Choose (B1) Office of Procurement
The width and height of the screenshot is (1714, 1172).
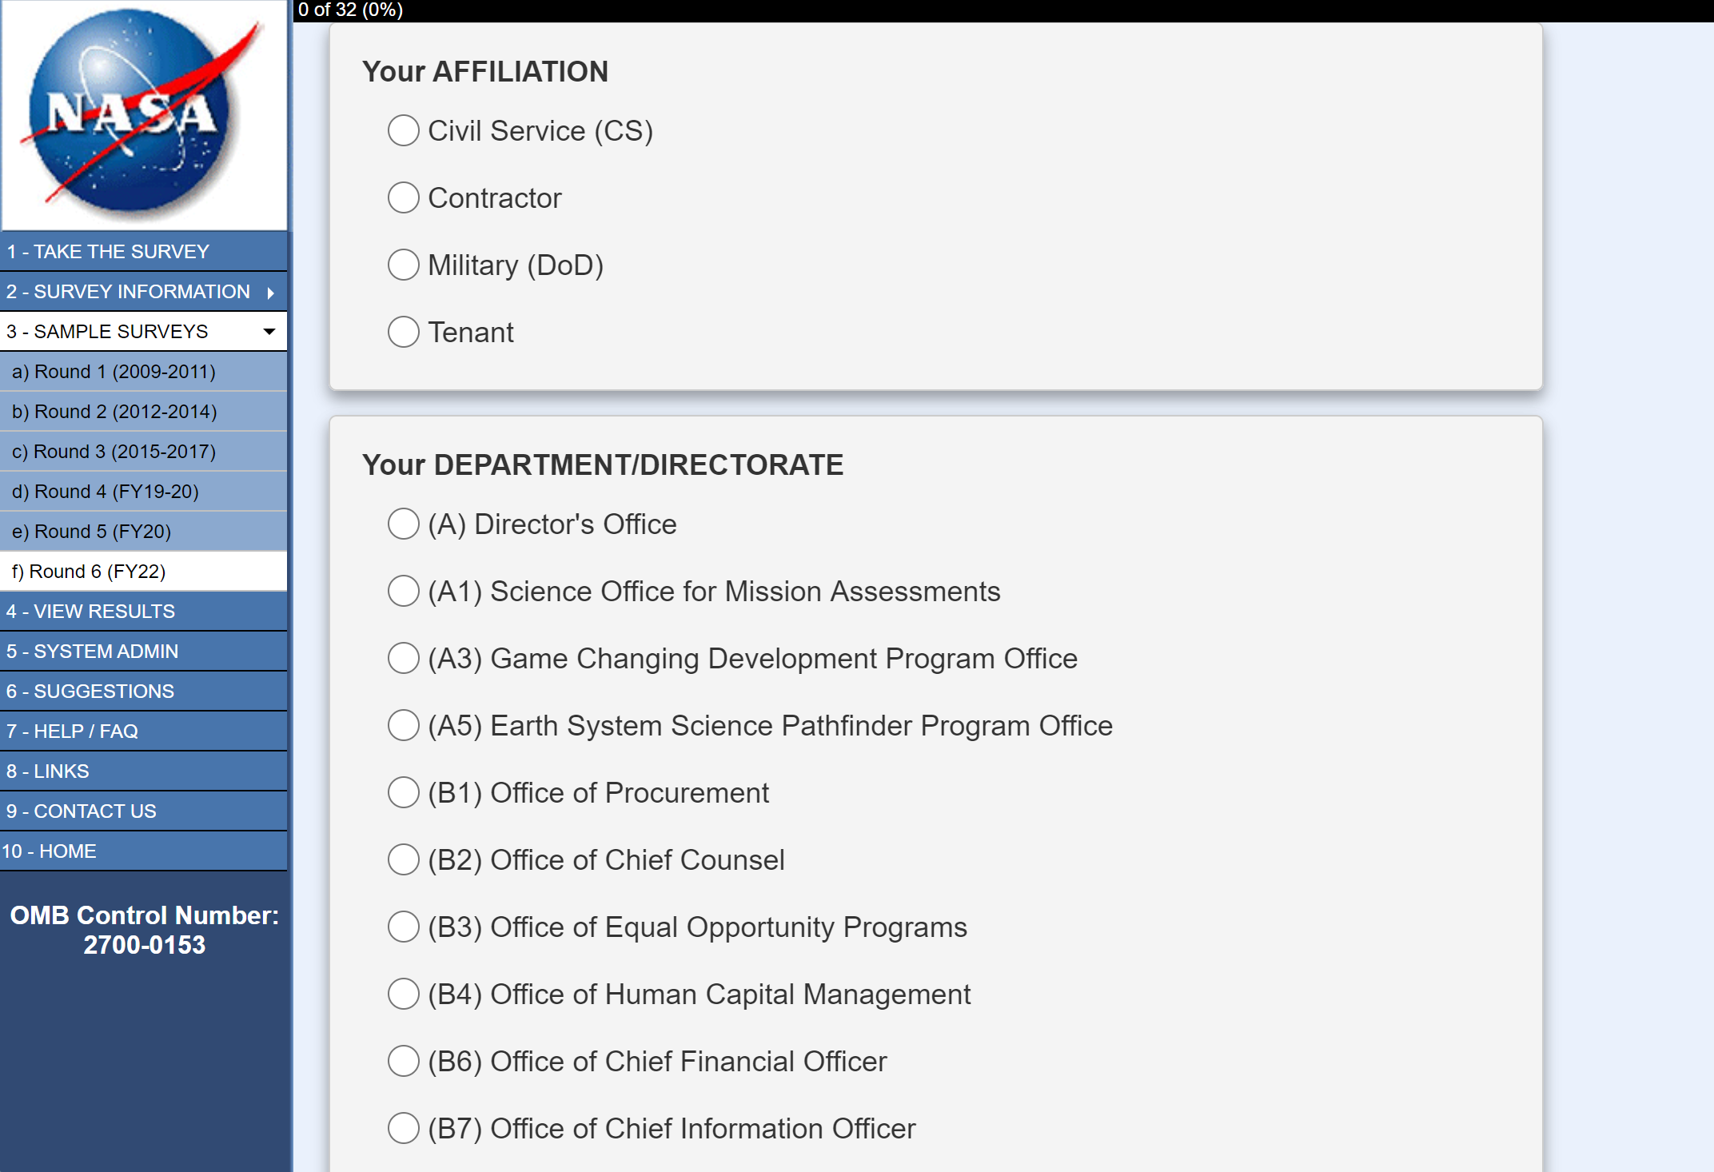(x=403, y=793)
